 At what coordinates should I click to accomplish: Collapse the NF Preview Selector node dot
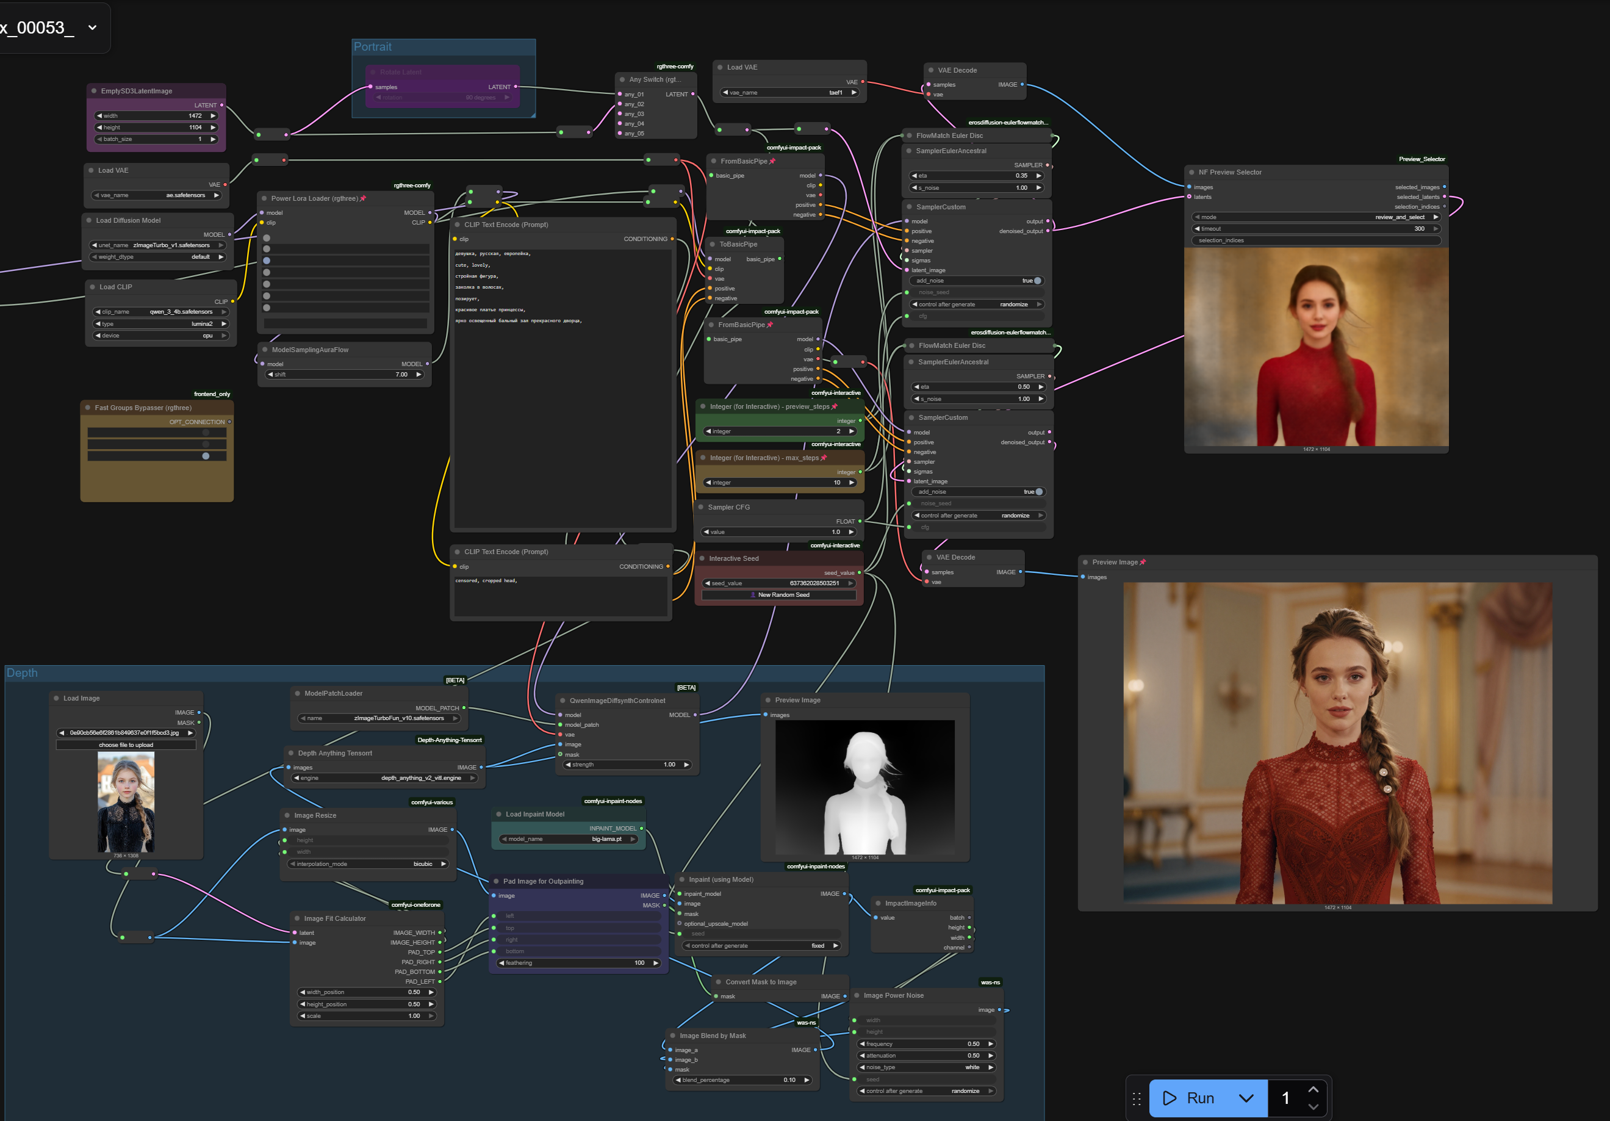[1191, 172]
